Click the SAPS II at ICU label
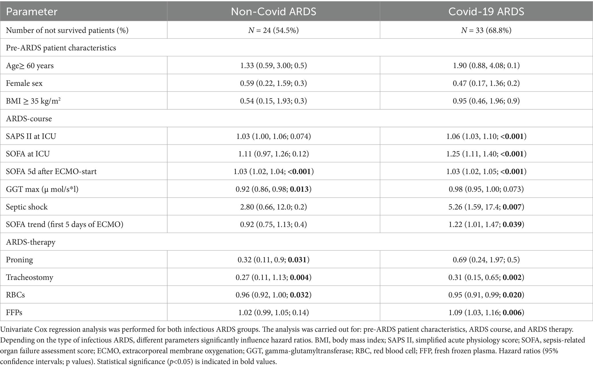The width and height of the screenshot is (593, 368). tap(31, 136)
